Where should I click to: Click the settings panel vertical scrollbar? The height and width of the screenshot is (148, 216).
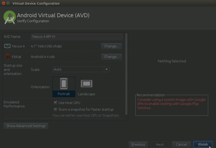click(126, 74)
